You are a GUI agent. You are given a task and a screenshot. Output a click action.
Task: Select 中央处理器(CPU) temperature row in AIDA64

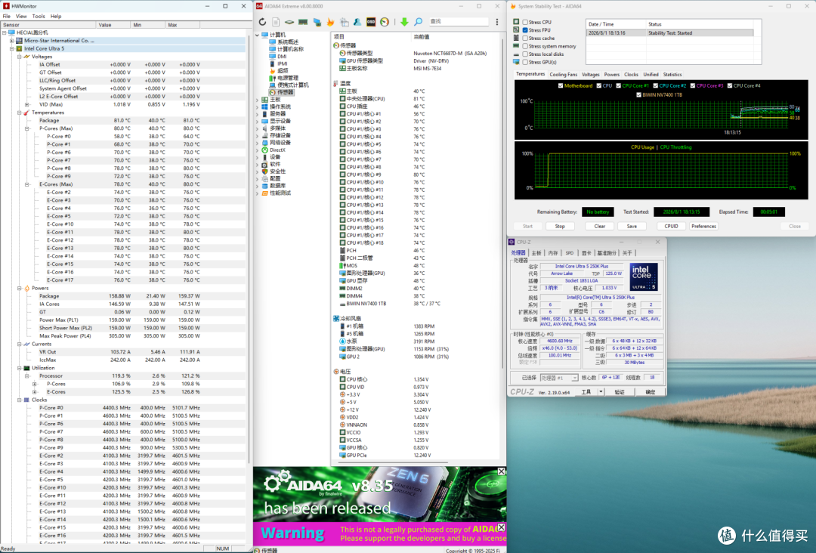click(x=416, y=99)
